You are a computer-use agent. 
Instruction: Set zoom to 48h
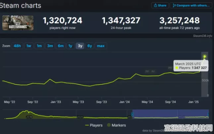[17, 46]
